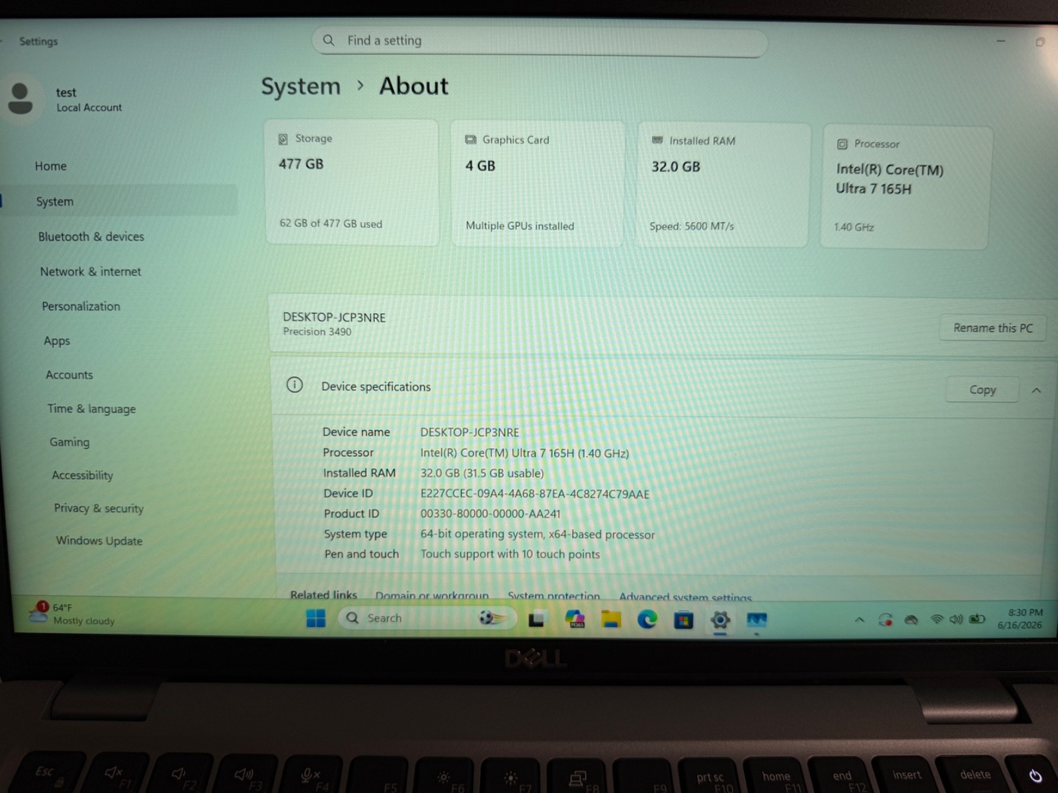Click the Settings gear taskbar icon

point(720,620)
